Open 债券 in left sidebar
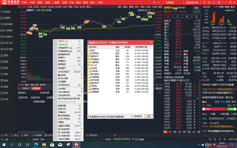This screenshot has width=237, height=148. point(4,87)
